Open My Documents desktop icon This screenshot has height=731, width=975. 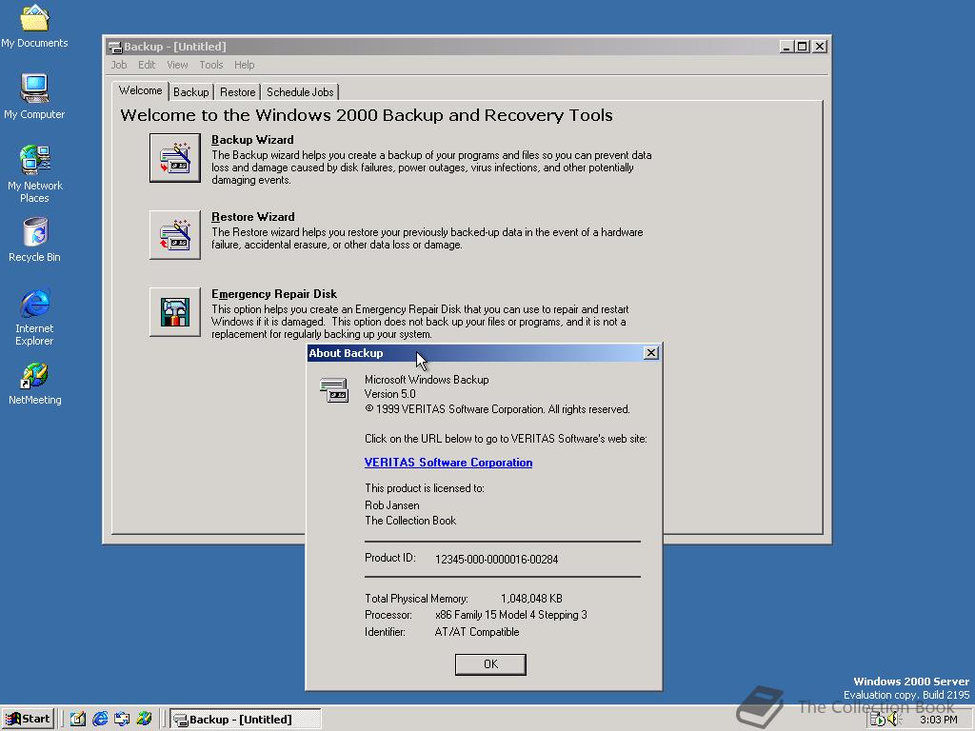[x=34, y=27]
